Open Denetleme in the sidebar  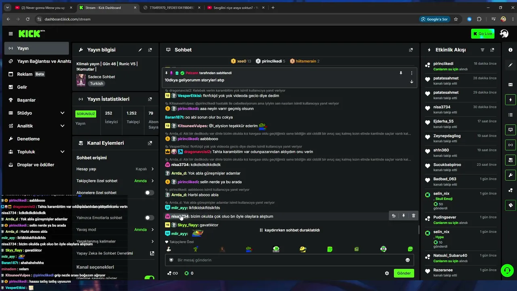click(37, 139)
